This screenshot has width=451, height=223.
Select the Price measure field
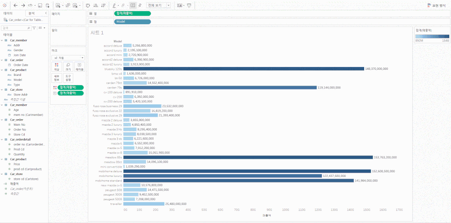(17, 164)
